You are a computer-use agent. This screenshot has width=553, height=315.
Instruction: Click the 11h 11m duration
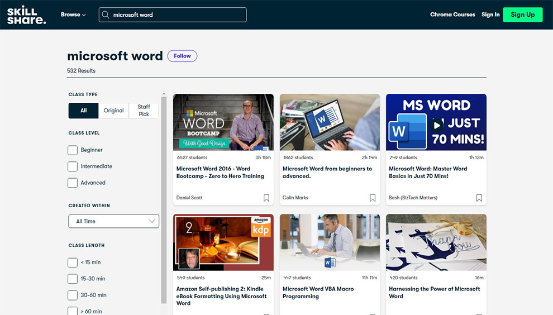point(370,278)
